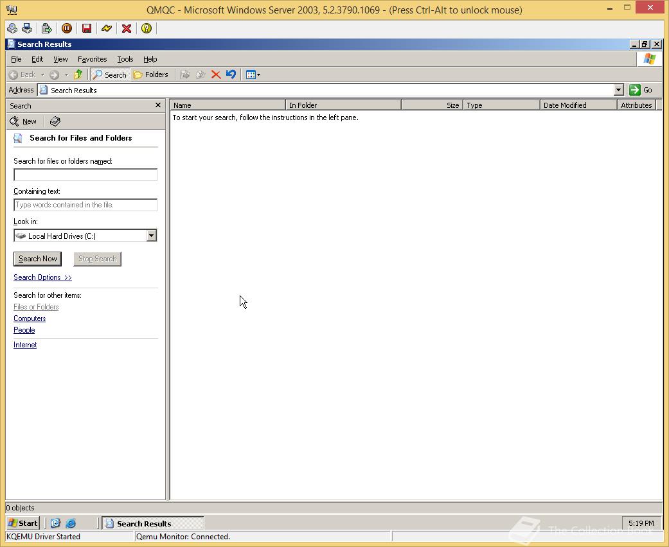Toggle the Search pane toolbar button

coord(110,74)
